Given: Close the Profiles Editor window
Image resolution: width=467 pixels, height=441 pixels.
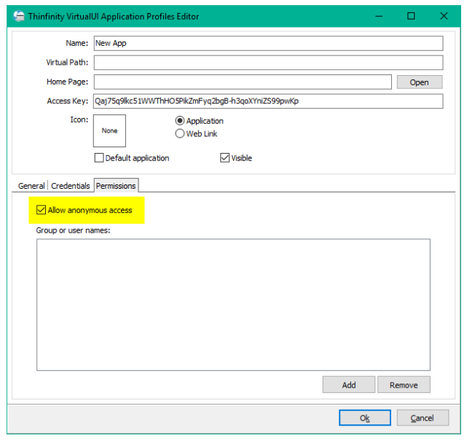Looking at the screenshot, I should coord(444,16).
